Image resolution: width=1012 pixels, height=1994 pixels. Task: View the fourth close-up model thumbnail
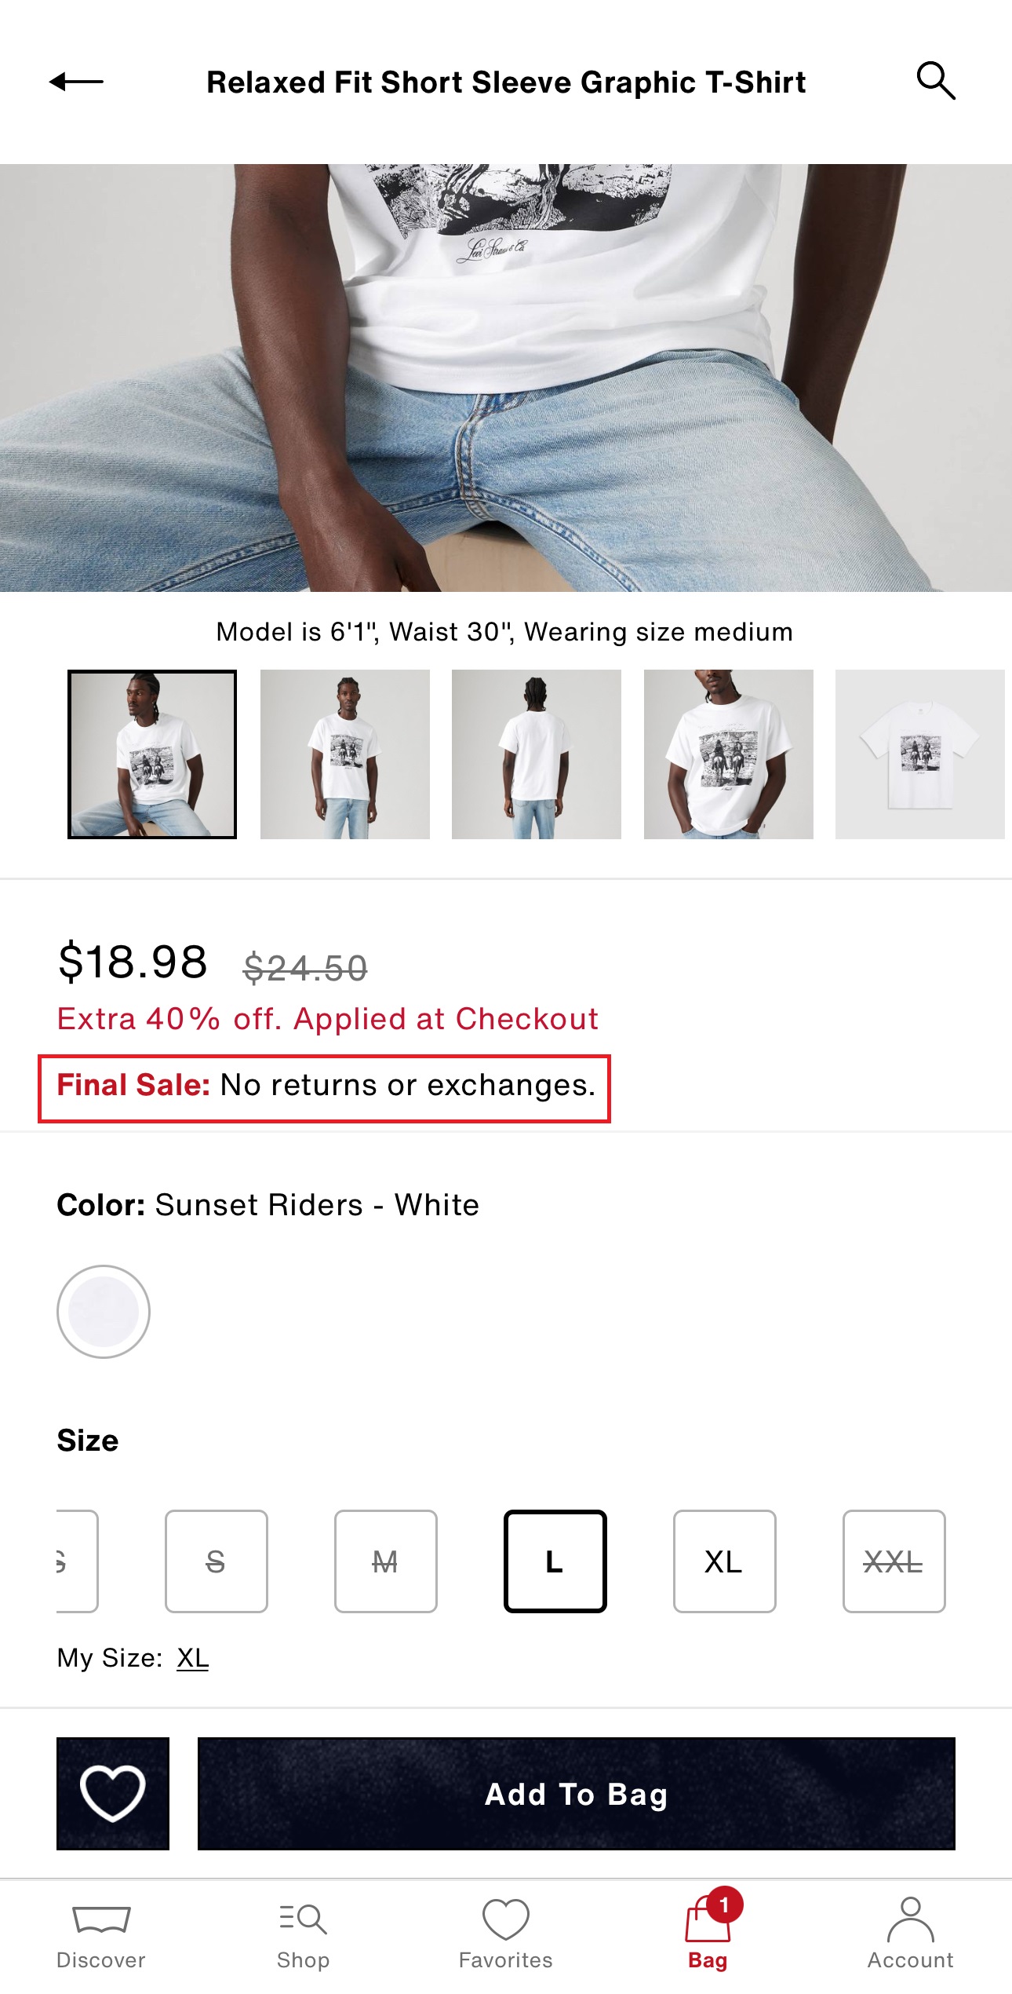pyautogui.click(x=728, y=754)
